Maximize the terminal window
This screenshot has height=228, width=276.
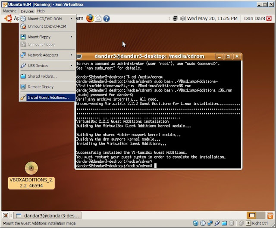(228, 57)
